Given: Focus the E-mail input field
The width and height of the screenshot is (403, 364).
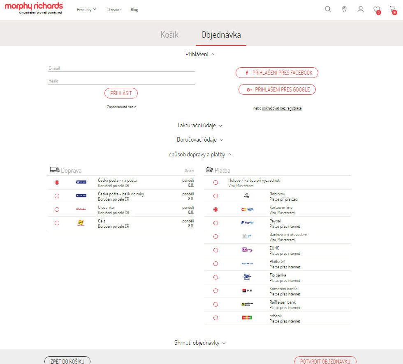Looking at the screenshot, I should pos(121,68).
